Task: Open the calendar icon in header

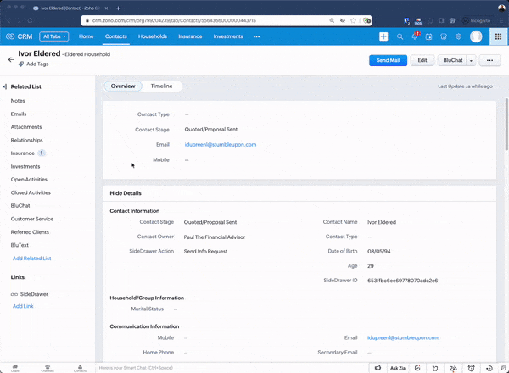Action: 429,36
